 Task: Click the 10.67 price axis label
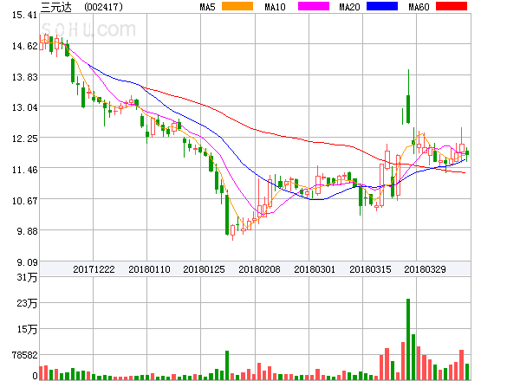pyautogui.click(x=24, y=201)
